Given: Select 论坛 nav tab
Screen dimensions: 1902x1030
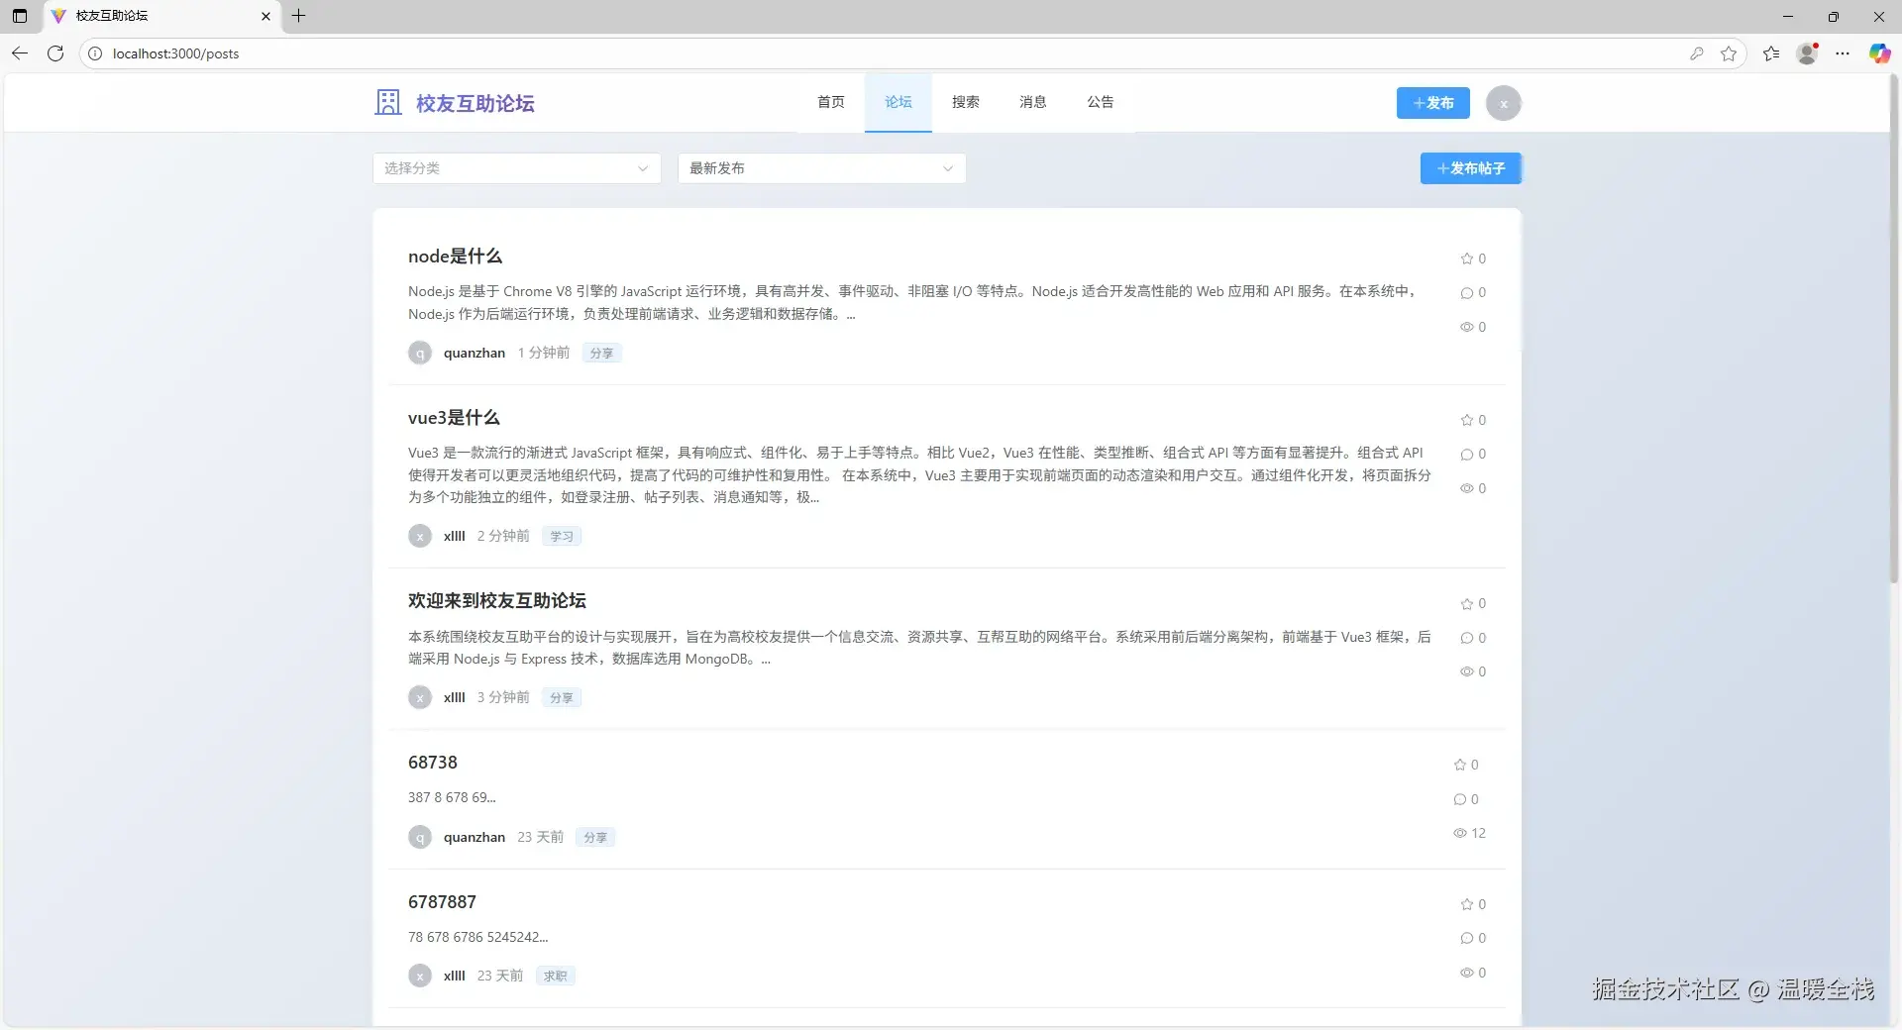Looking at the screenshot, I should 898,102.
